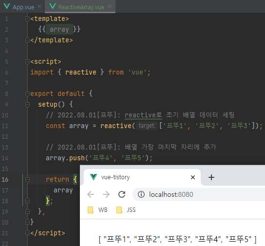Reload the localhost page
Screen dimensions: 265x246
click(x=122, y=194)
